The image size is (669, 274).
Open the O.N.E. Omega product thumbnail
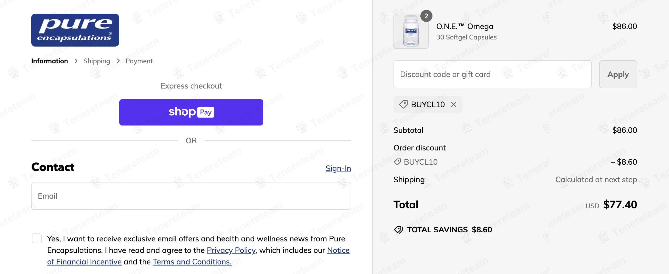(x=411, y=32)
